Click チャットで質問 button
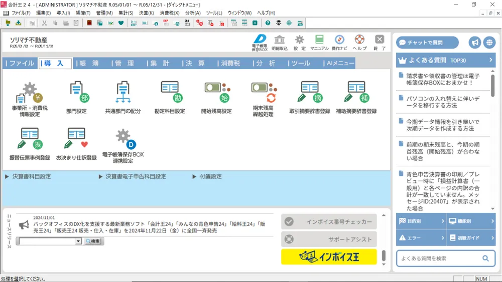 click(x=427, y=43)
